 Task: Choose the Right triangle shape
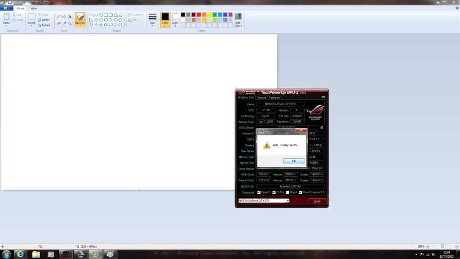(91, 20)
